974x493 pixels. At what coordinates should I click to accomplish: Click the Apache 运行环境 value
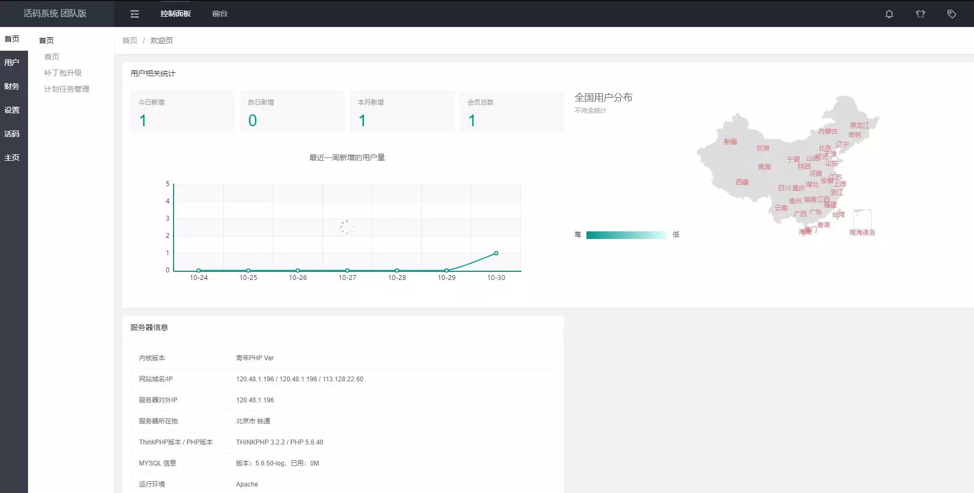(247, 484)
